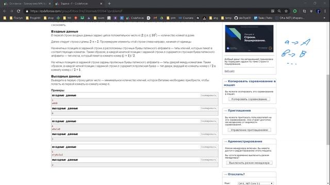The height and width of the screenshot is (185, 330).
Task: Click the 'Управление приглашениями' button
Action: point(249,130)
